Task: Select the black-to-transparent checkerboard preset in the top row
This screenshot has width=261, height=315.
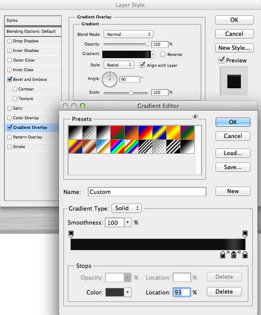Action: [90, 133]
